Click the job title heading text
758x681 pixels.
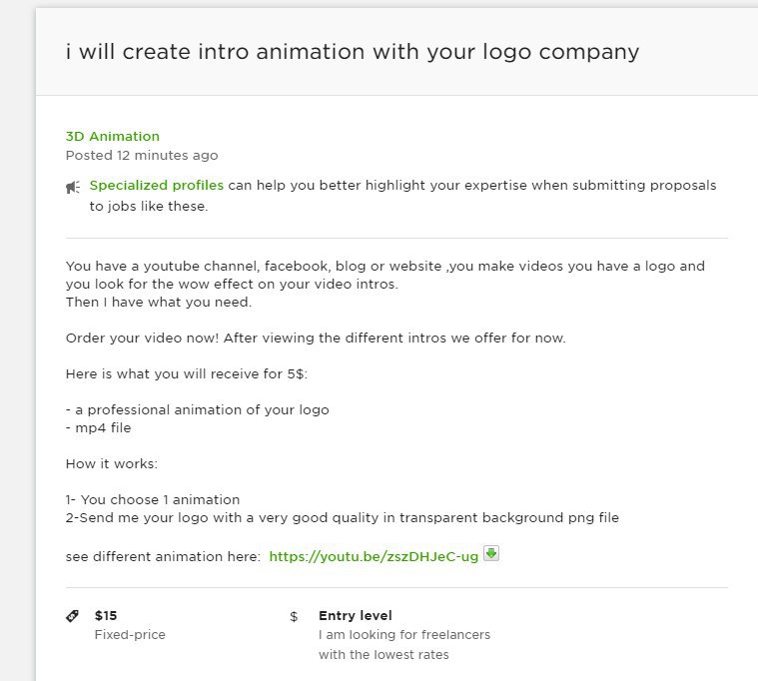point(353,52)
